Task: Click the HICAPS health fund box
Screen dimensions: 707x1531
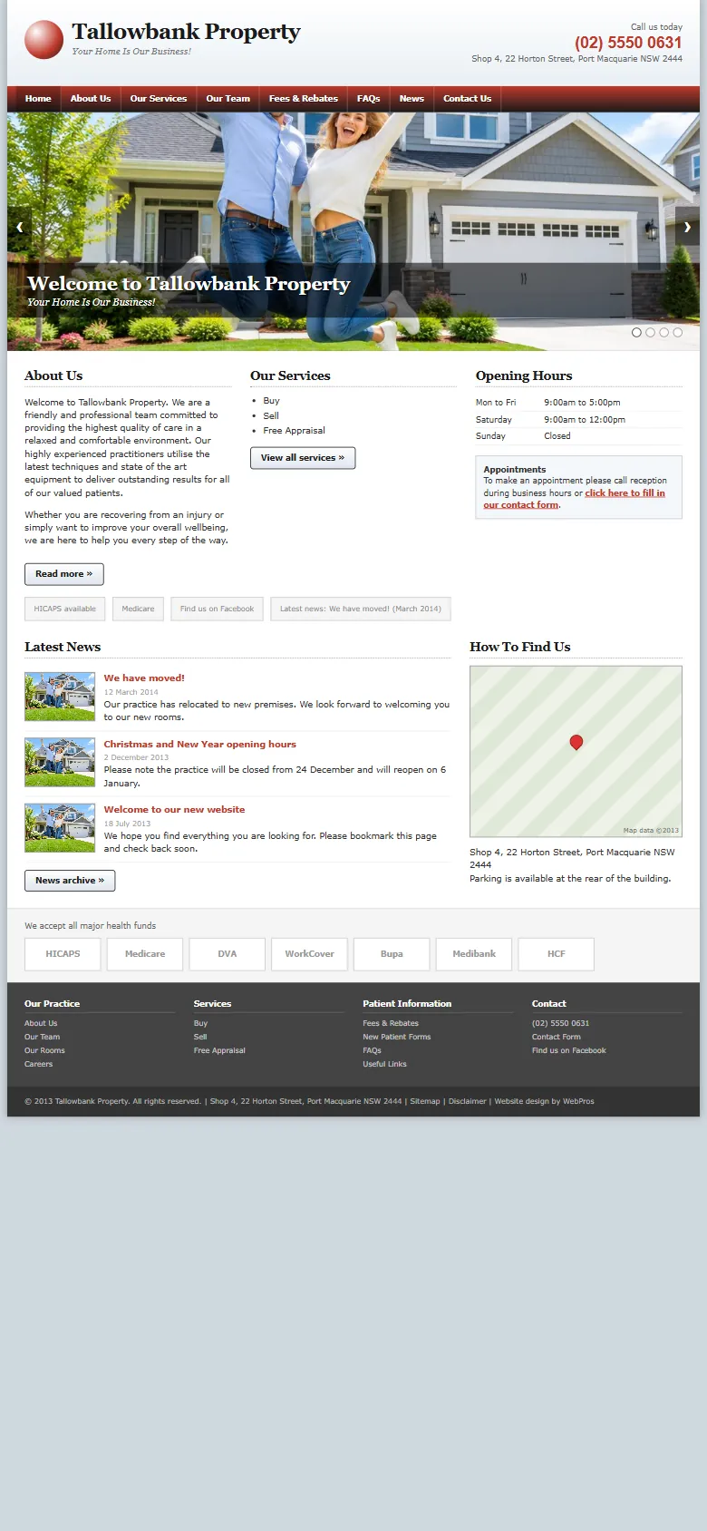Action: 63,954
